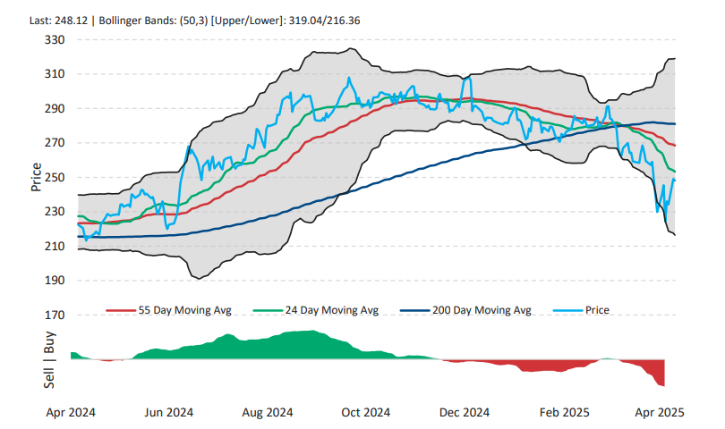Click the header text showing Last: 248.12
This screenshot has height=429, width=725.
click(58, 21)
